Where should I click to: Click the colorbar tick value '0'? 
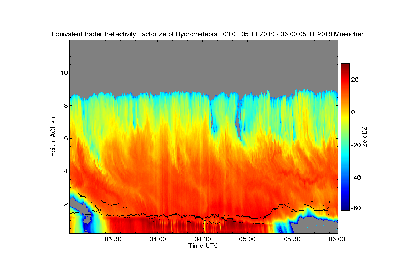pyautogui.click(x=354, y=112)
